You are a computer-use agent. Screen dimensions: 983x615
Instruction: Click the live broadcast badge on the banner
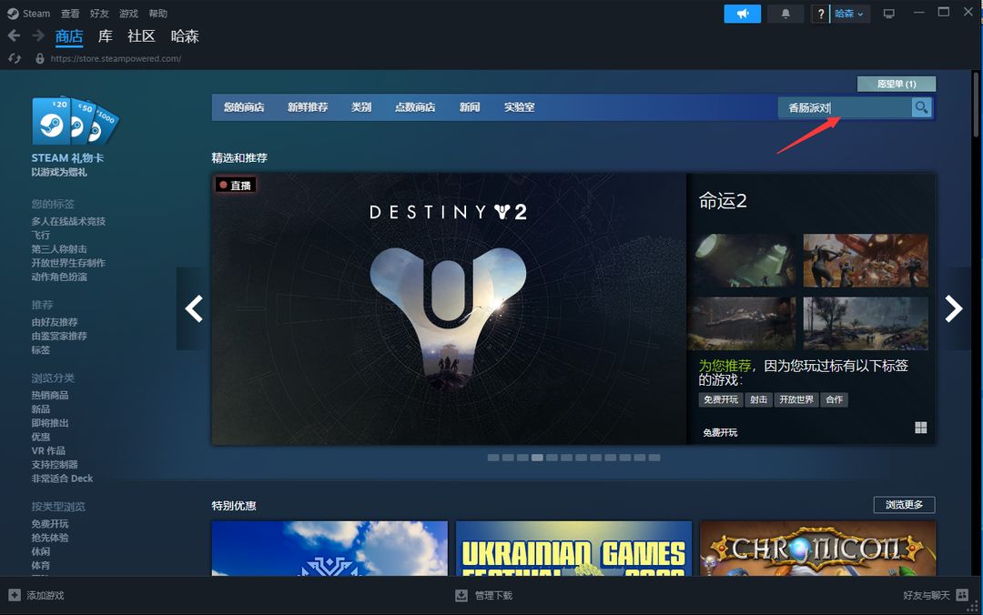[236, 185]
